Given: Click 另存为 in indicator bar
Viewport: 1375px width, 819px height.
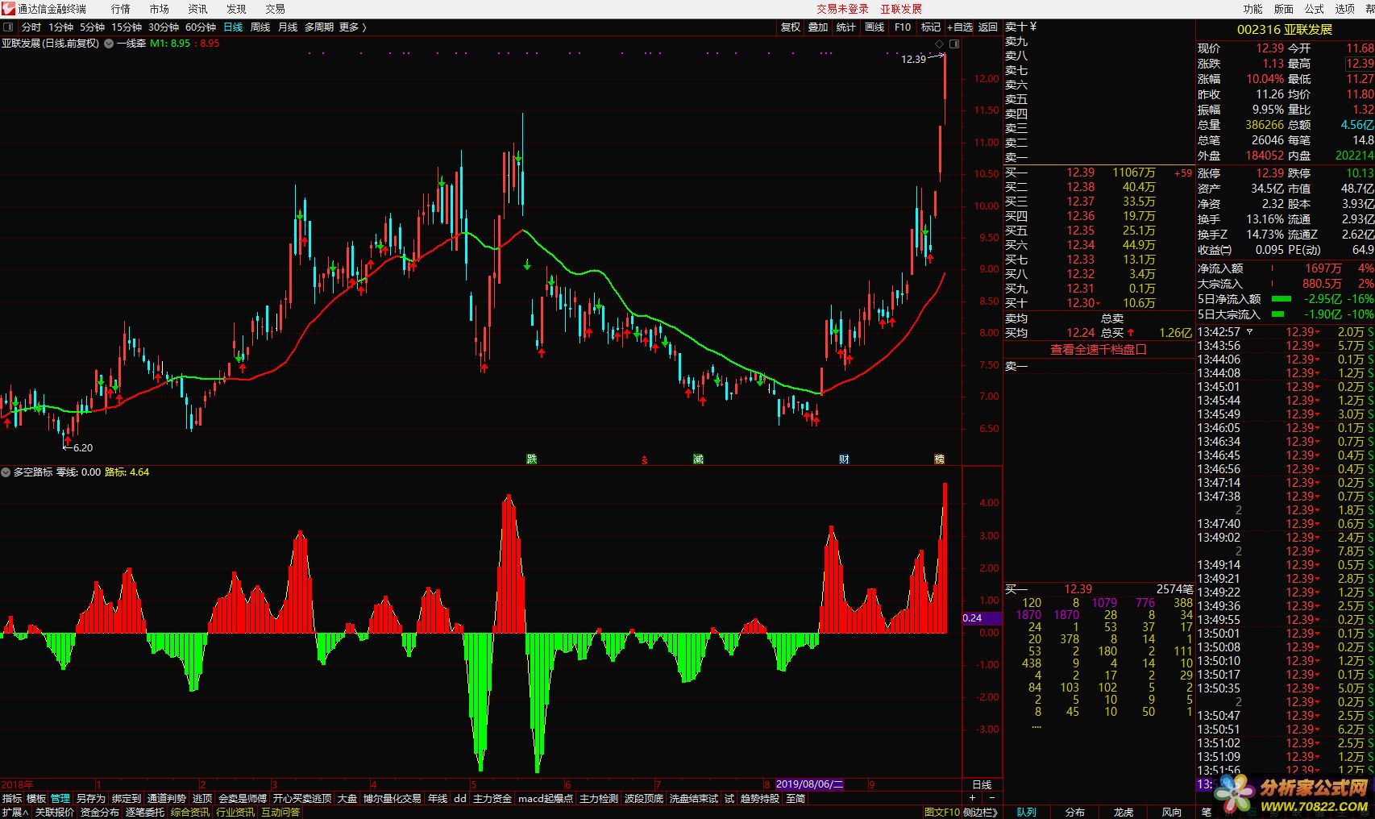Looking at the screenshot, I should click(x=91, y=799).
